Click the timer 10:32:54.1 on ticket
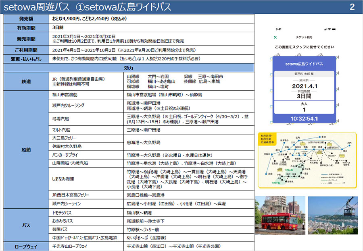 [x=304, y=119]
